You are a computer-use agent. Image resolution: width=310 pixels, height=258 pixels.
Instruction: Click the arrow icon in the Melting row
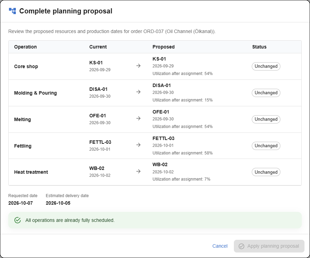pos(138,118)
